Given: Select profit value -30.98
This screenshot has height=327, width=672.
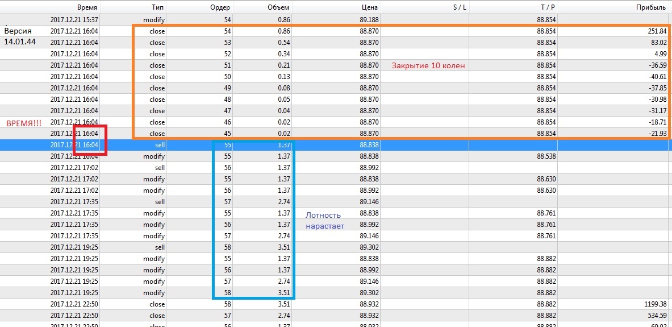Looking at the screenshot, I should point(658,99).
